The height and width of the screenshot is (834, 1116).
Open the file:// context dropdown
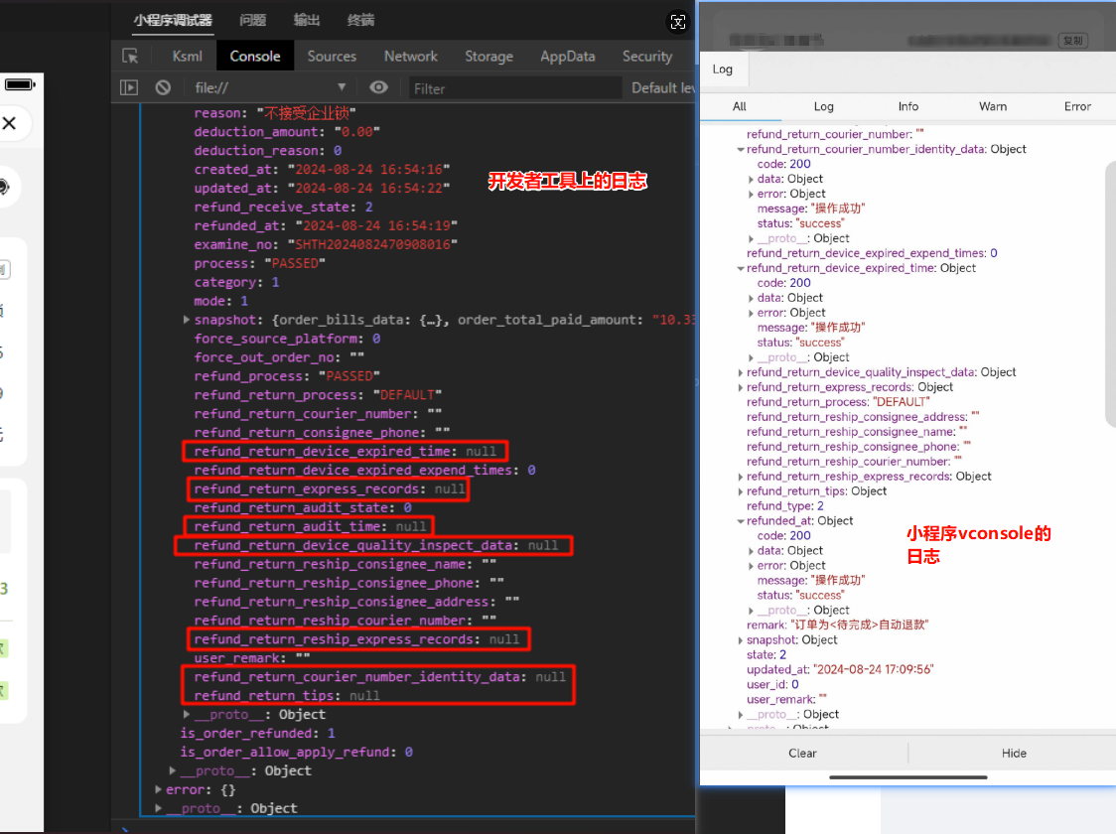pos(270,87)
